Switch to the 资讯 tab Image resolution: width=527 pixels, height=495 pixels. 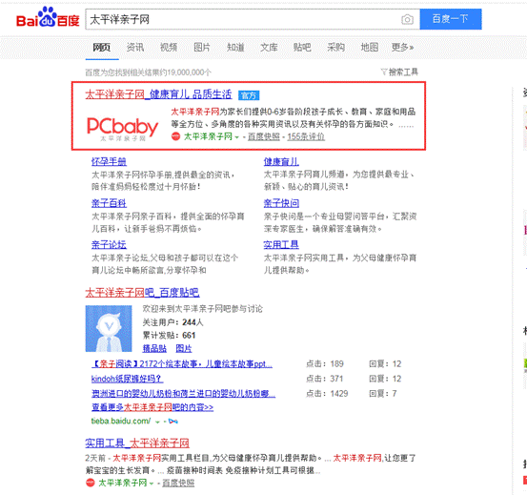point(135,48)
